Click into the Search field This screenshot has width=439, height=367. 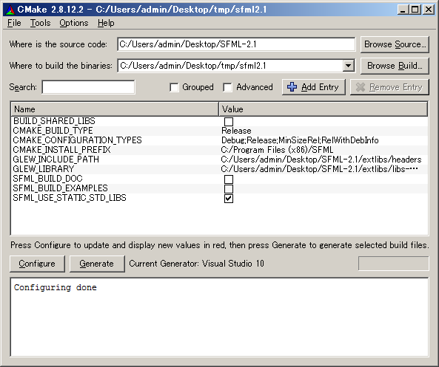coord(89,87)
